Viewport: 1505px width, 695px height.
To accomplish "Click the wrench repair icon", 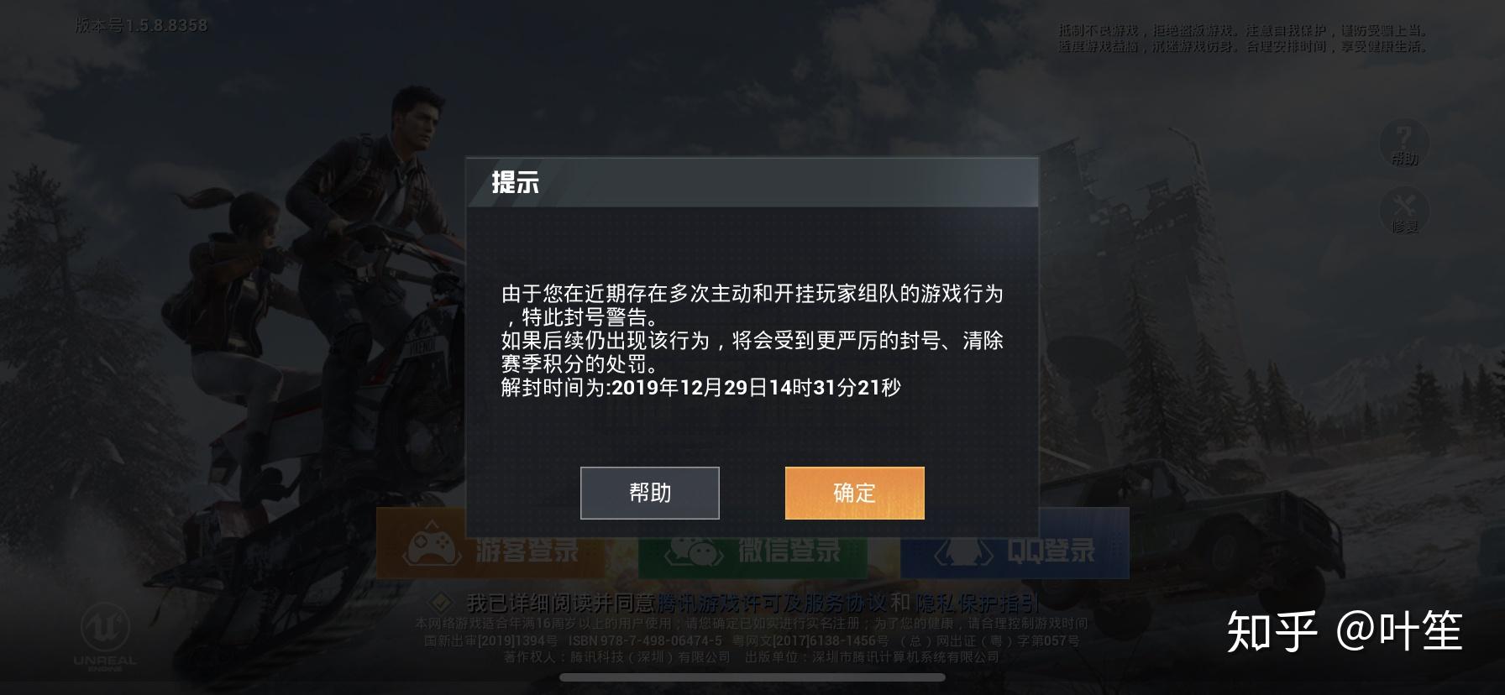I will tap(1403, 204).
